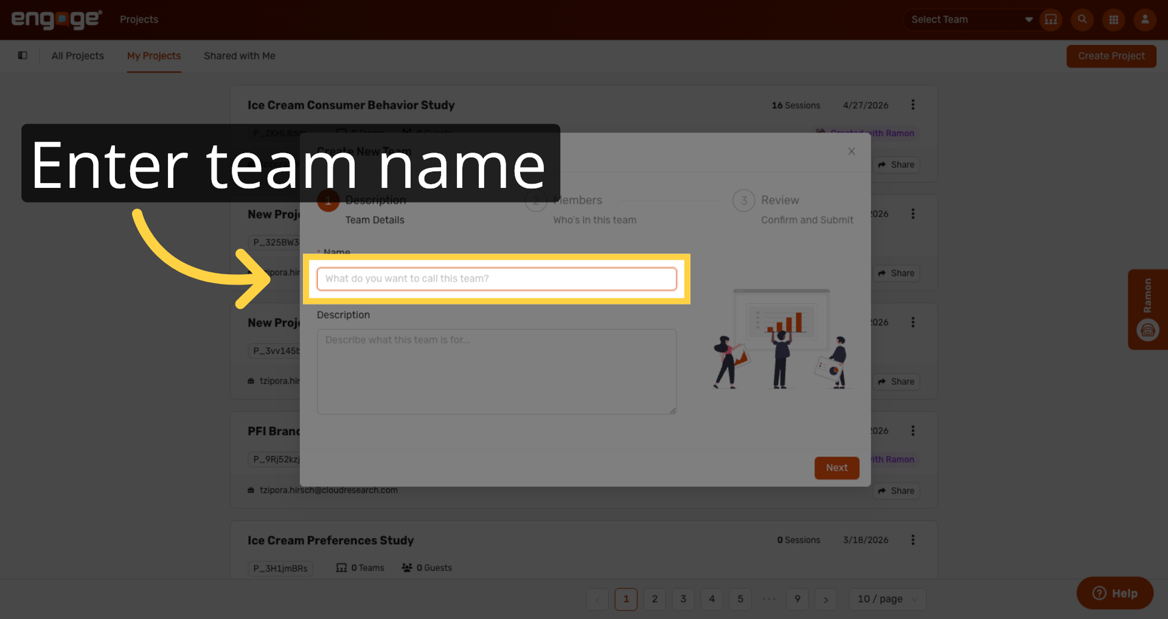1168x619 pixels.
Task: Click next page arrow in pagination
Action: (826, 599)
